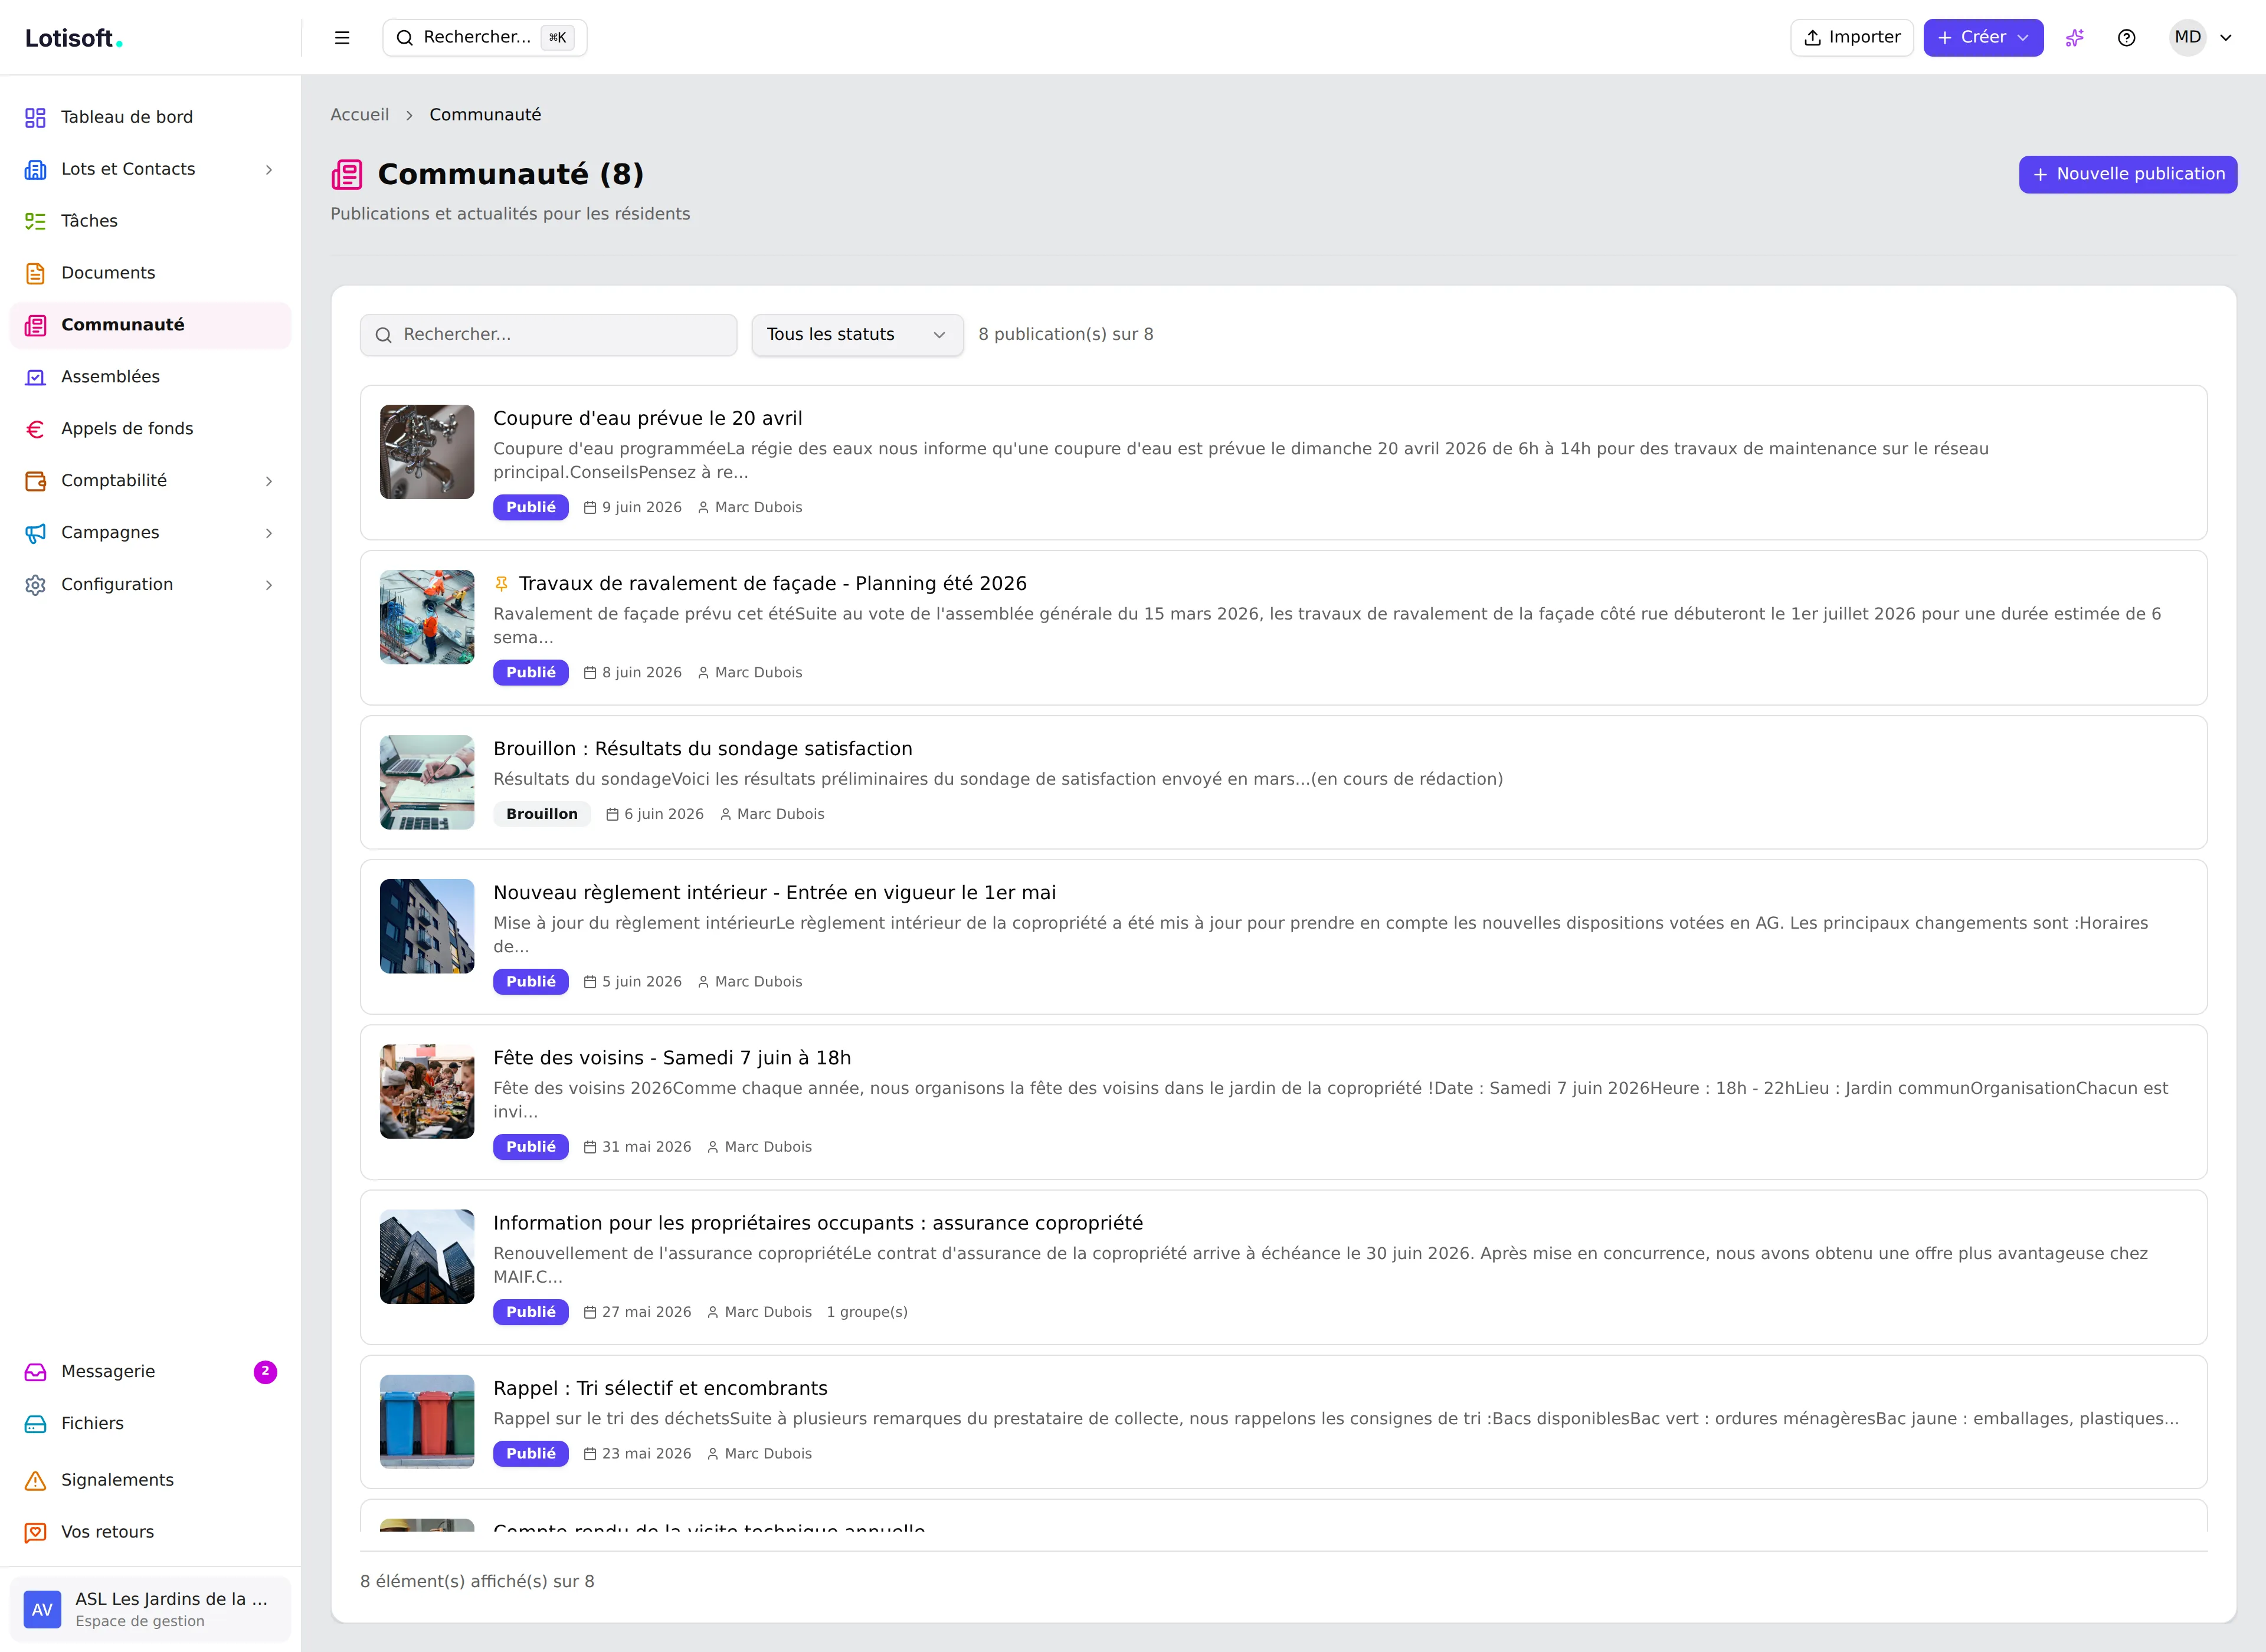The image size is (2266, 1652).
Task: Click the Messagerie inbox icon
Action: [x=35, y=1372]
